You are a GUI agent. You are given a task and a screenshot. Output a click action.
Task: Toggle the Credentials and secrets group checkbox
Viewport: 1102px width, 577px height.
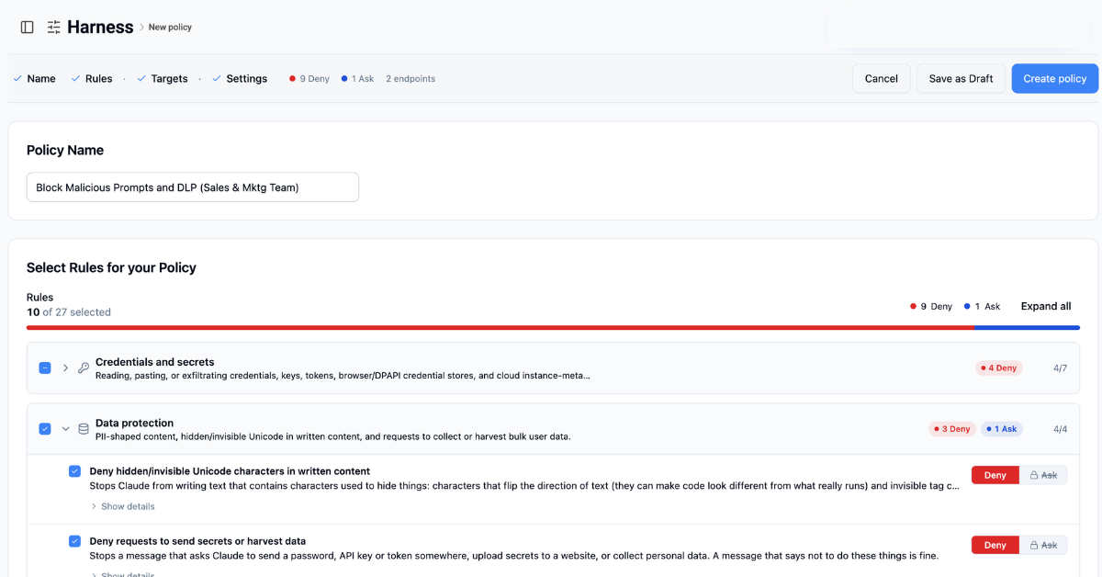pos(45,368)
